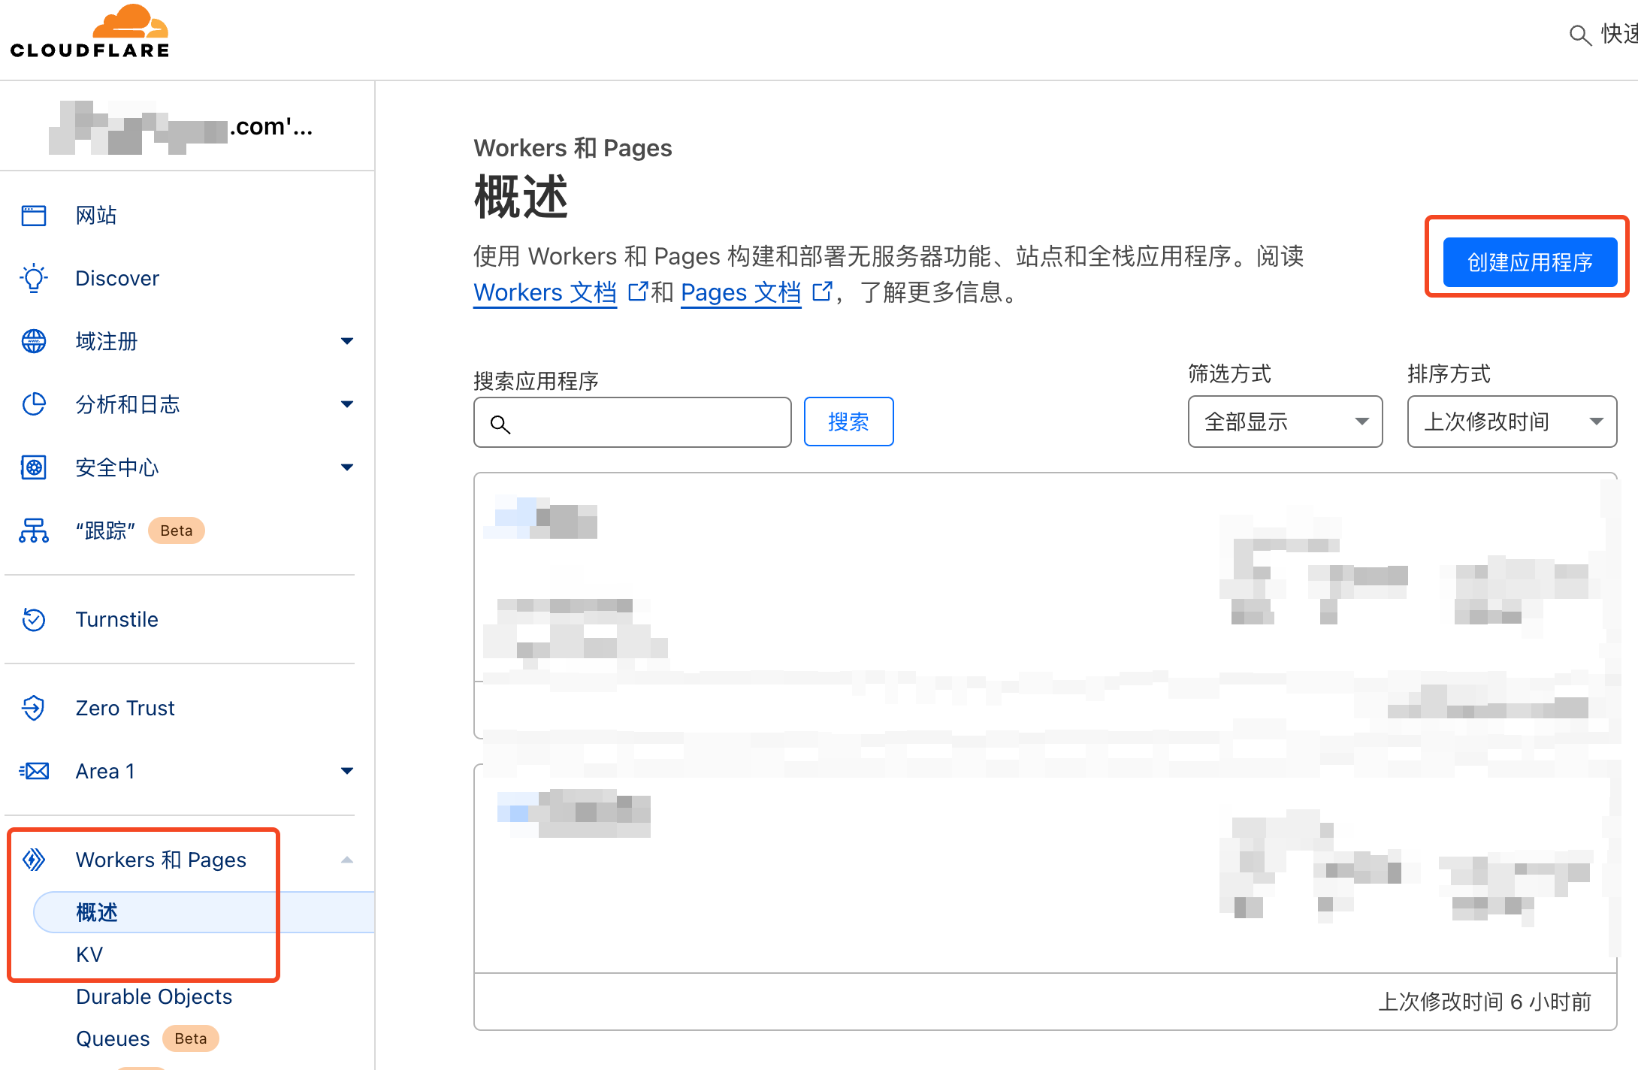This screenshot has height=1070, width=1638.
Task: Select the Discover lightbulb icon
Action: 33,278
